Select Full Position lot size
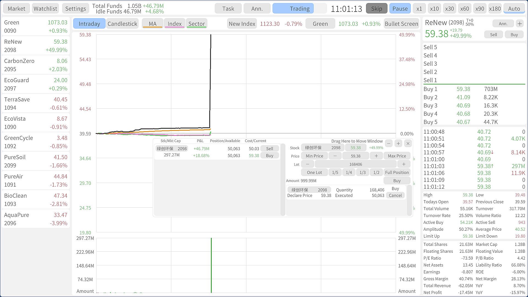528x297 pixels. tap(397, 172)
